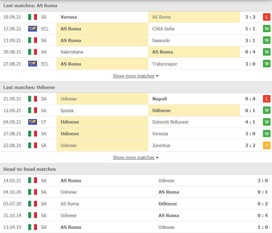
Task: Expand Show more matches under AS Roma
Action: [134, 76]
